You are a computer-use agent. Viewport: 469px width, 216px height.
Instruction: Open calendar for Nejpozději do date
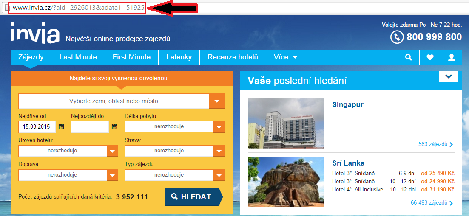(x=114, y=126)
